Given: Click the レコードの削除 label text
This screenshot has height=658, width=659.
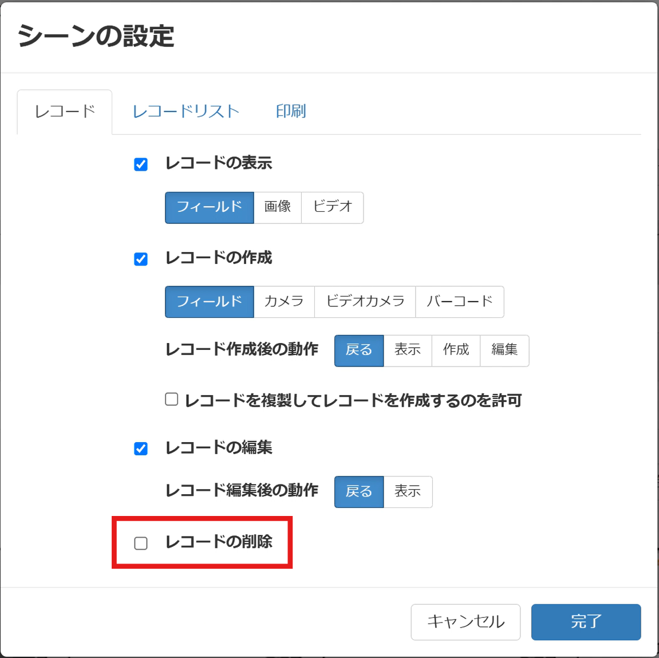Looking at the screenshot, I should (219, 542).
